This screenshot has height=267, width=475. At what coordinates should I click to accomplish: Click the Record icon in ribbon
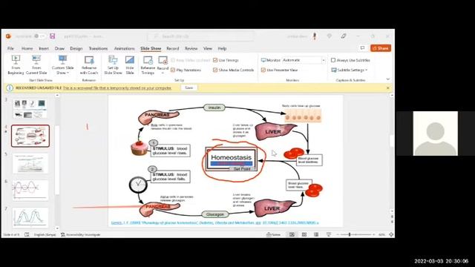pos(163,61)
